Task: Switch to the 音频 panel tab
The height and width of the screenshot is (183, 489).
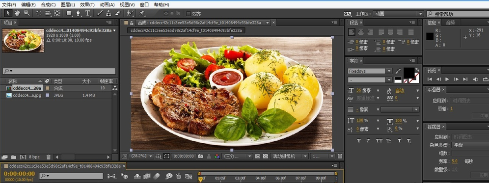Action: pos(450,23)
